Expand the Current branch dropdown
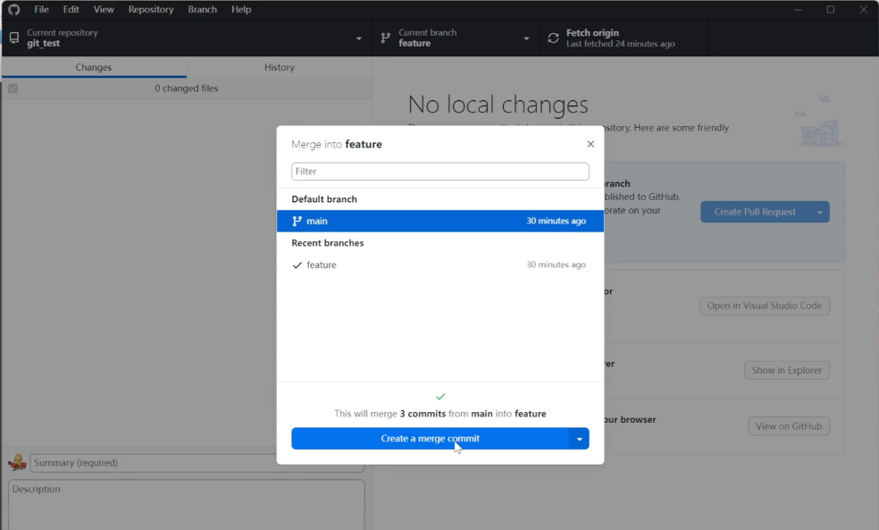 526,38
